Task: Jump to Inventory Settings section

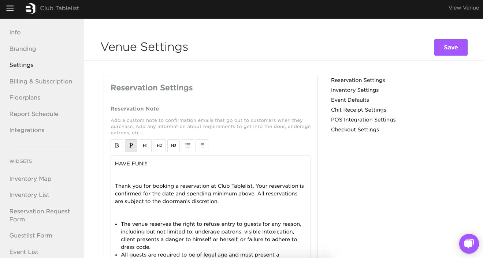Action: click(354, 90)
